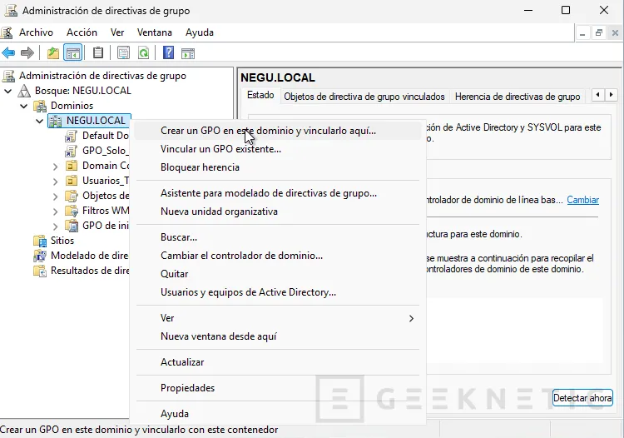The height and width of the screenshot is (438, 624).
Task: Switch to Objetos de directiva vinculados tab
Action: (x=364, y=97)
